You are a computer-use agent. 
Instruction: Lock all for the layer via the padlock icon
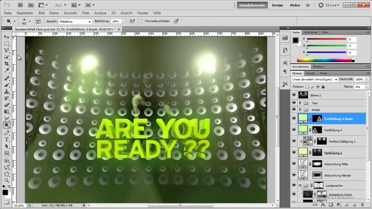pyautogui.click(x=323, y=87)
